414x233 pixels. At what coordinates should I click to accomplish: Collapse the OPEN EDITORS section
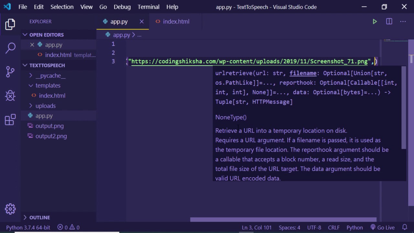[25, 35]
